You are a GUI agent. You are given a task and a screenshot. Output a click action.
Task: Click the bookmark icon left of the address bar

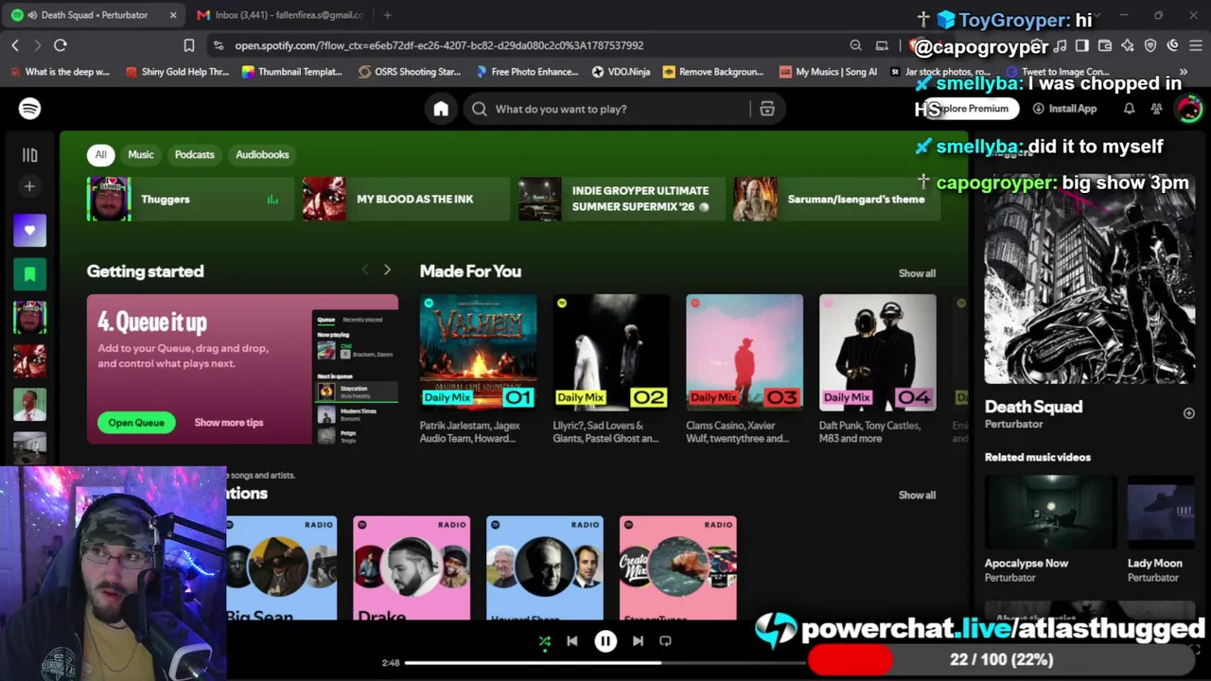point(189,45)
